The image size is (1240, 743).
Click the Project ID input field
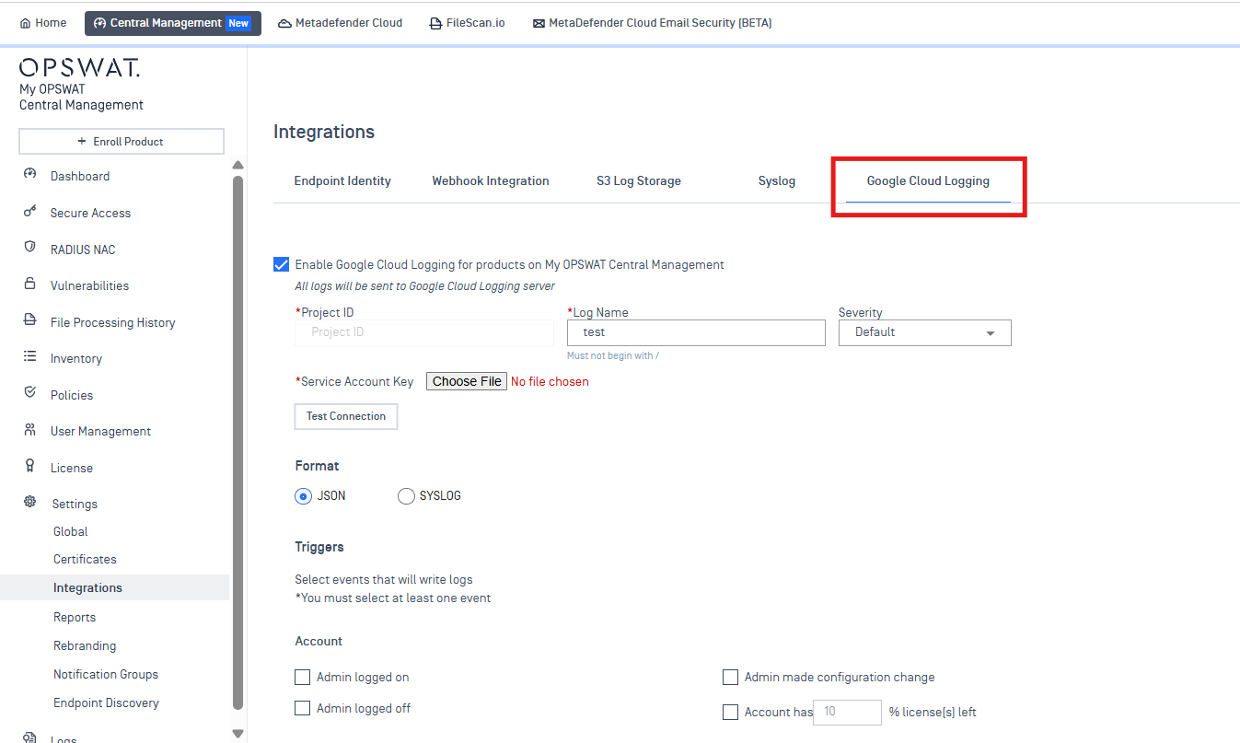pyautogui.click(x=424, y=332)
